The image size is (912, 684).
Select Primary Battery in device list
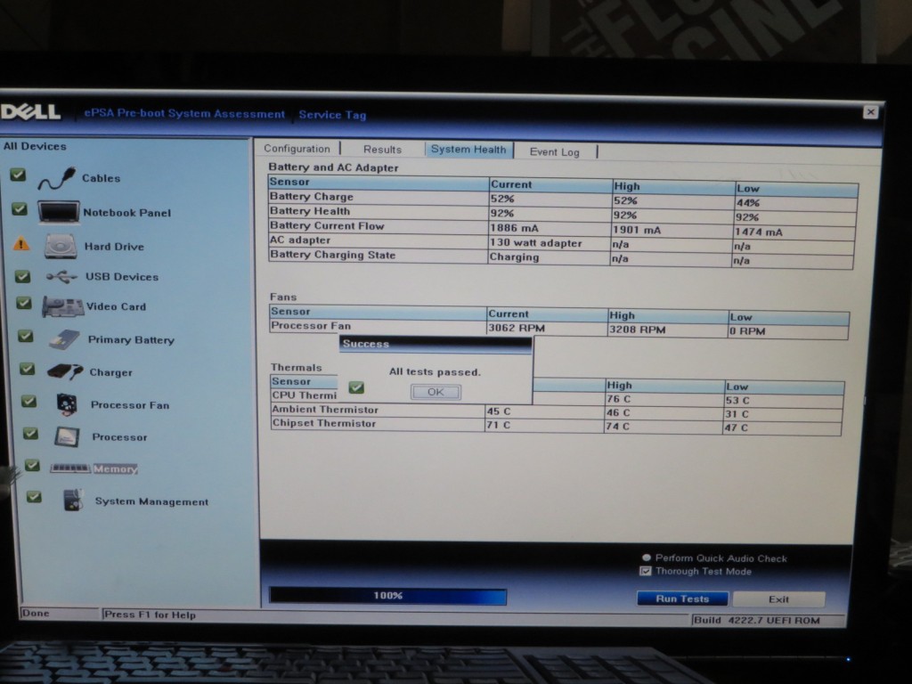131,339
